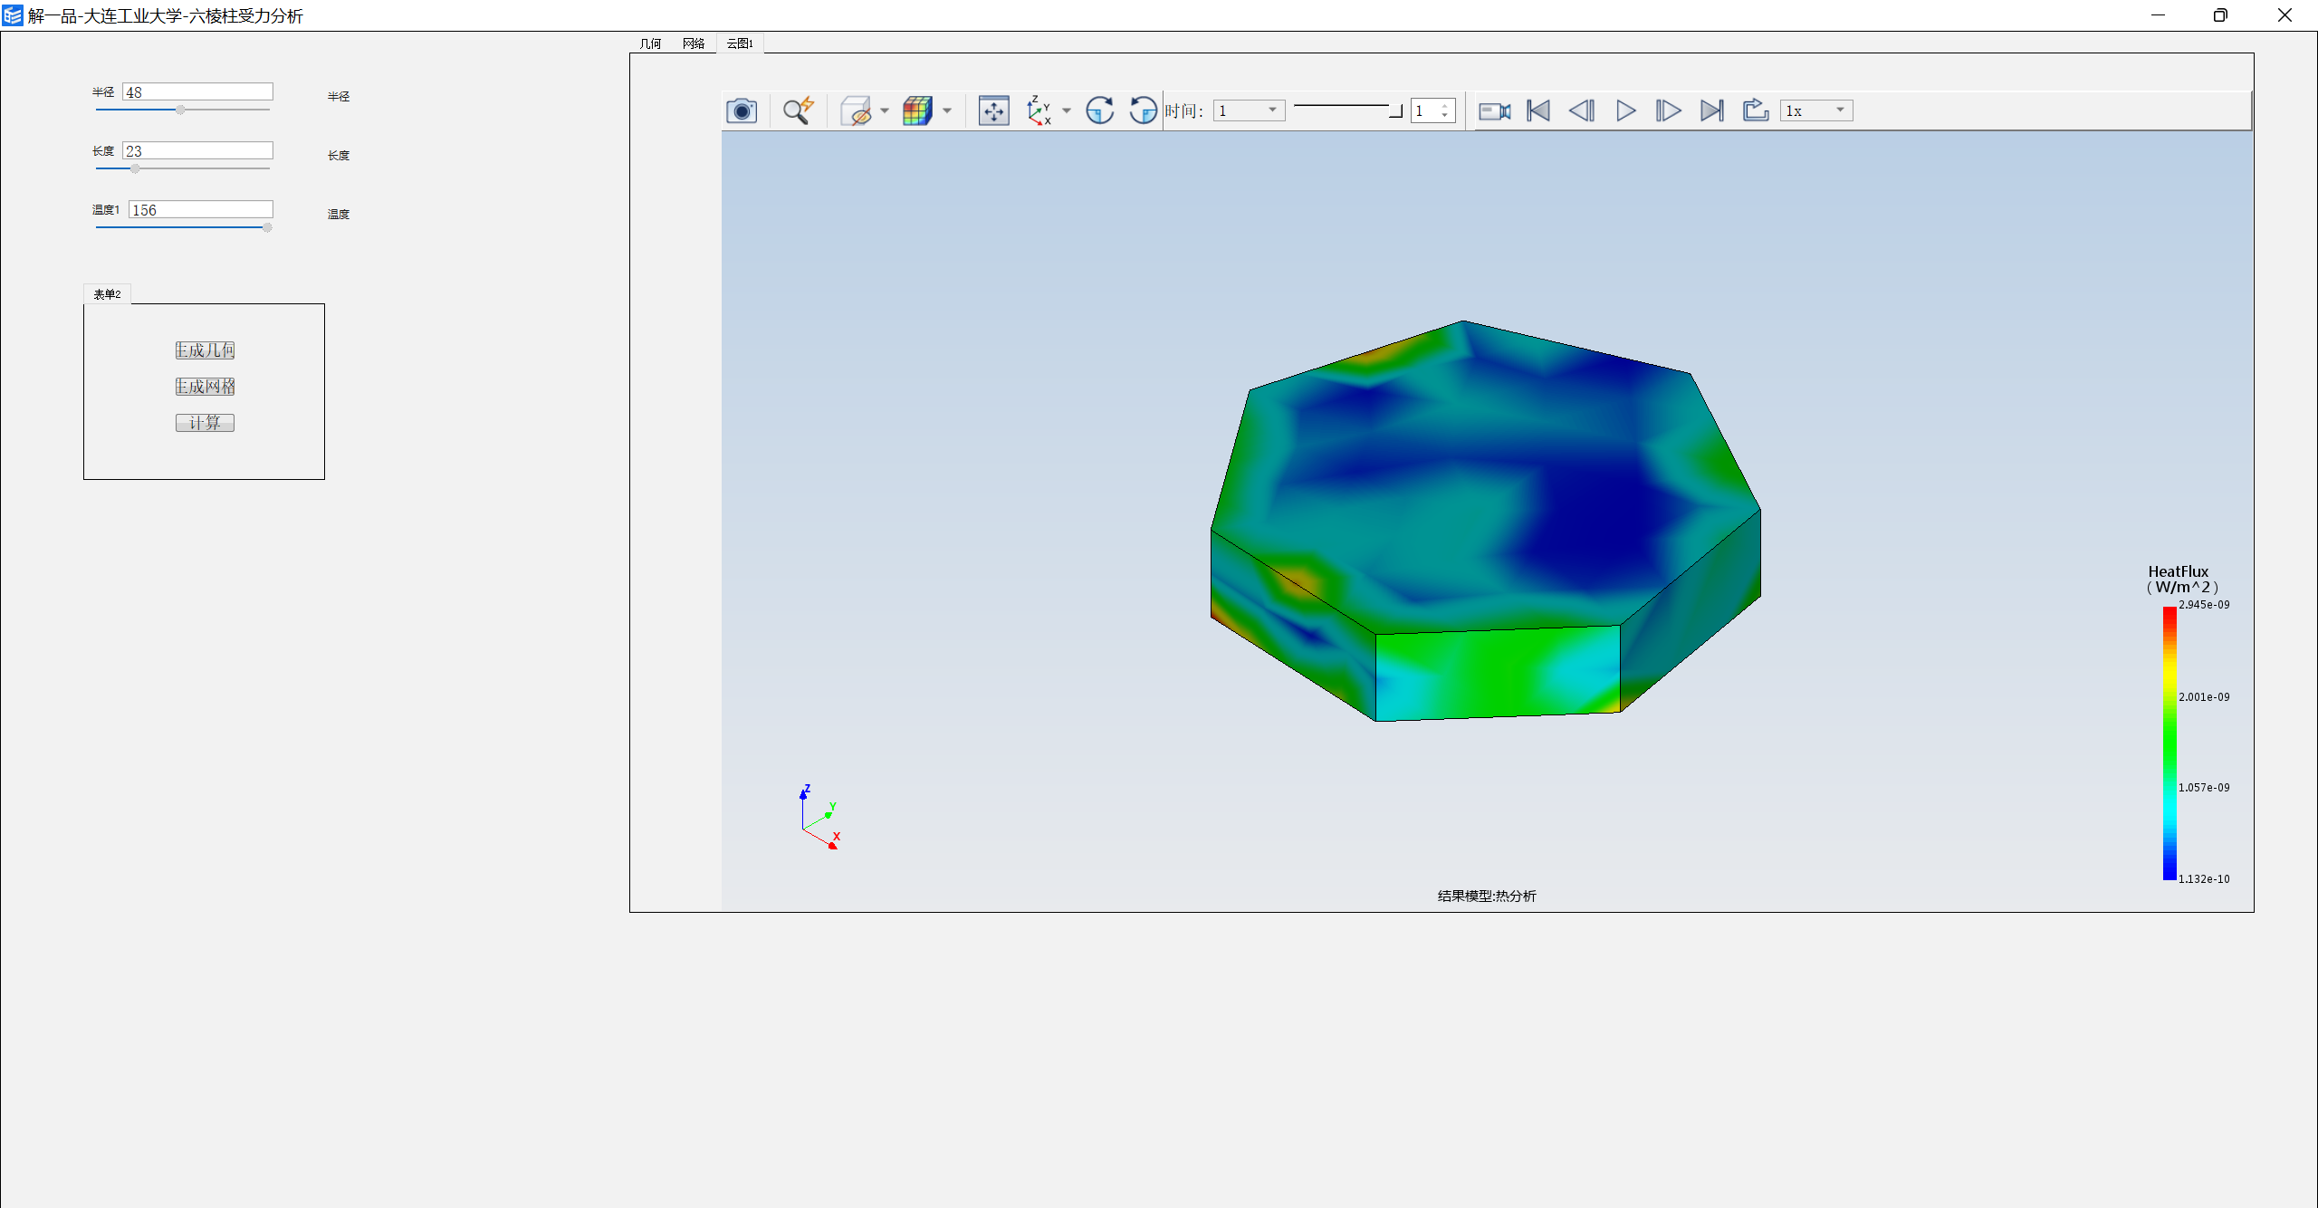Image resolution: width=2318 pixels, height=1208 pixels.
Task: Click the 温度1 slider handle
Action: coord(267,227)
